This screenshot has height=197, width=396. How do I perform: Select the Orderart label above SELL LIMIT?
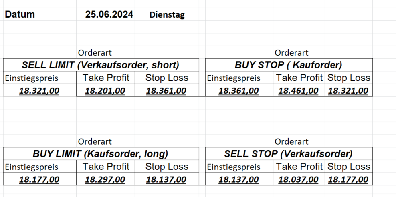(95, 52)
